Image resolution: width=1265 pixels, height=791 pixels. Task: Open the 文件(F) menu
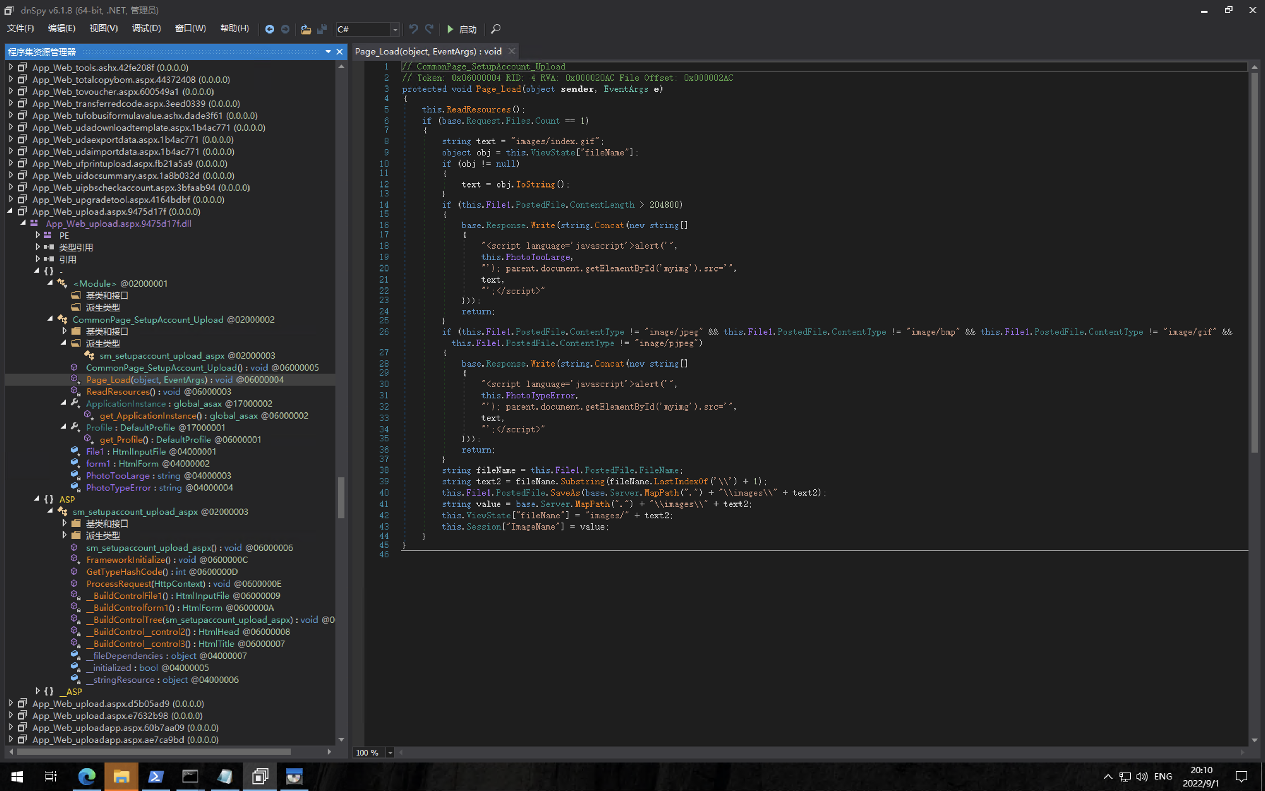(20, 28)
